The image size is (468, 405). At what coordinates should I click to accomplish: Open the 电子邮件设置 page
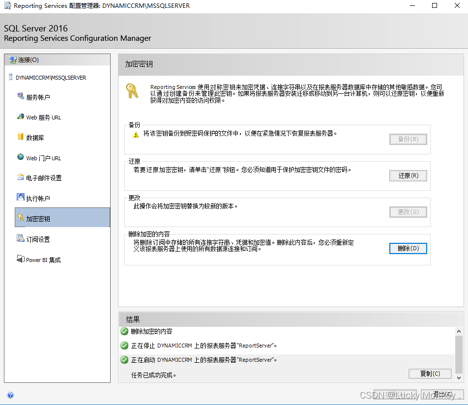[44, 178]
